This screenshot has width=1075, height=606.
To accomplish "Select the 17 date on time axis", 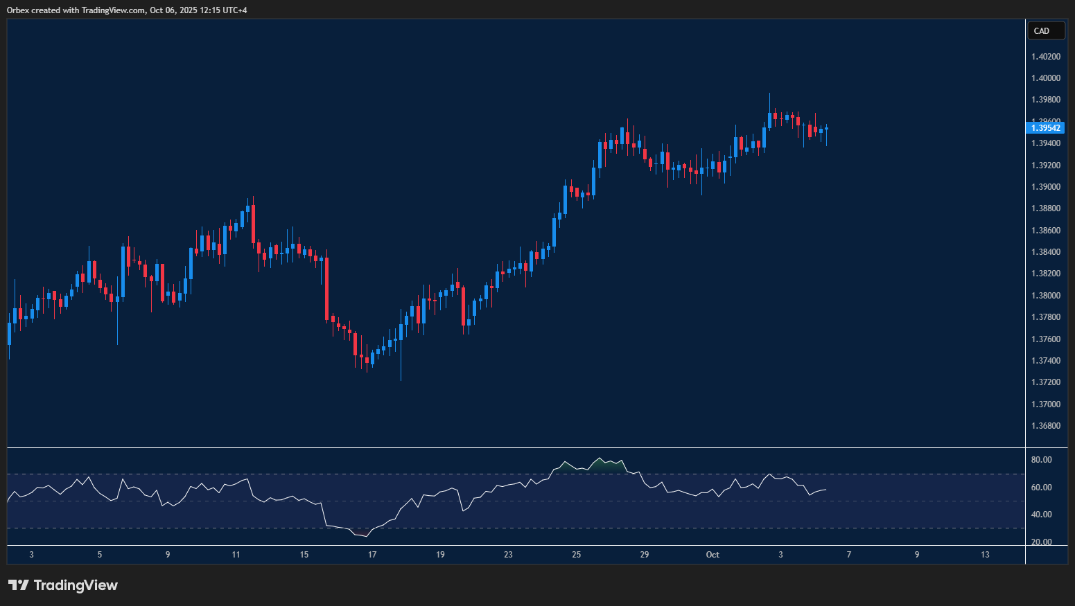I will (372, 555).
